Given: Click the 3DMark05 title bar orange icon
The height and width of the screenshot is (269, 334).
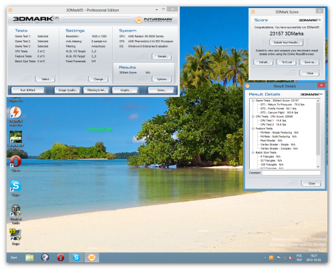Looking at the screenshot, I should [x=10, y=10].
